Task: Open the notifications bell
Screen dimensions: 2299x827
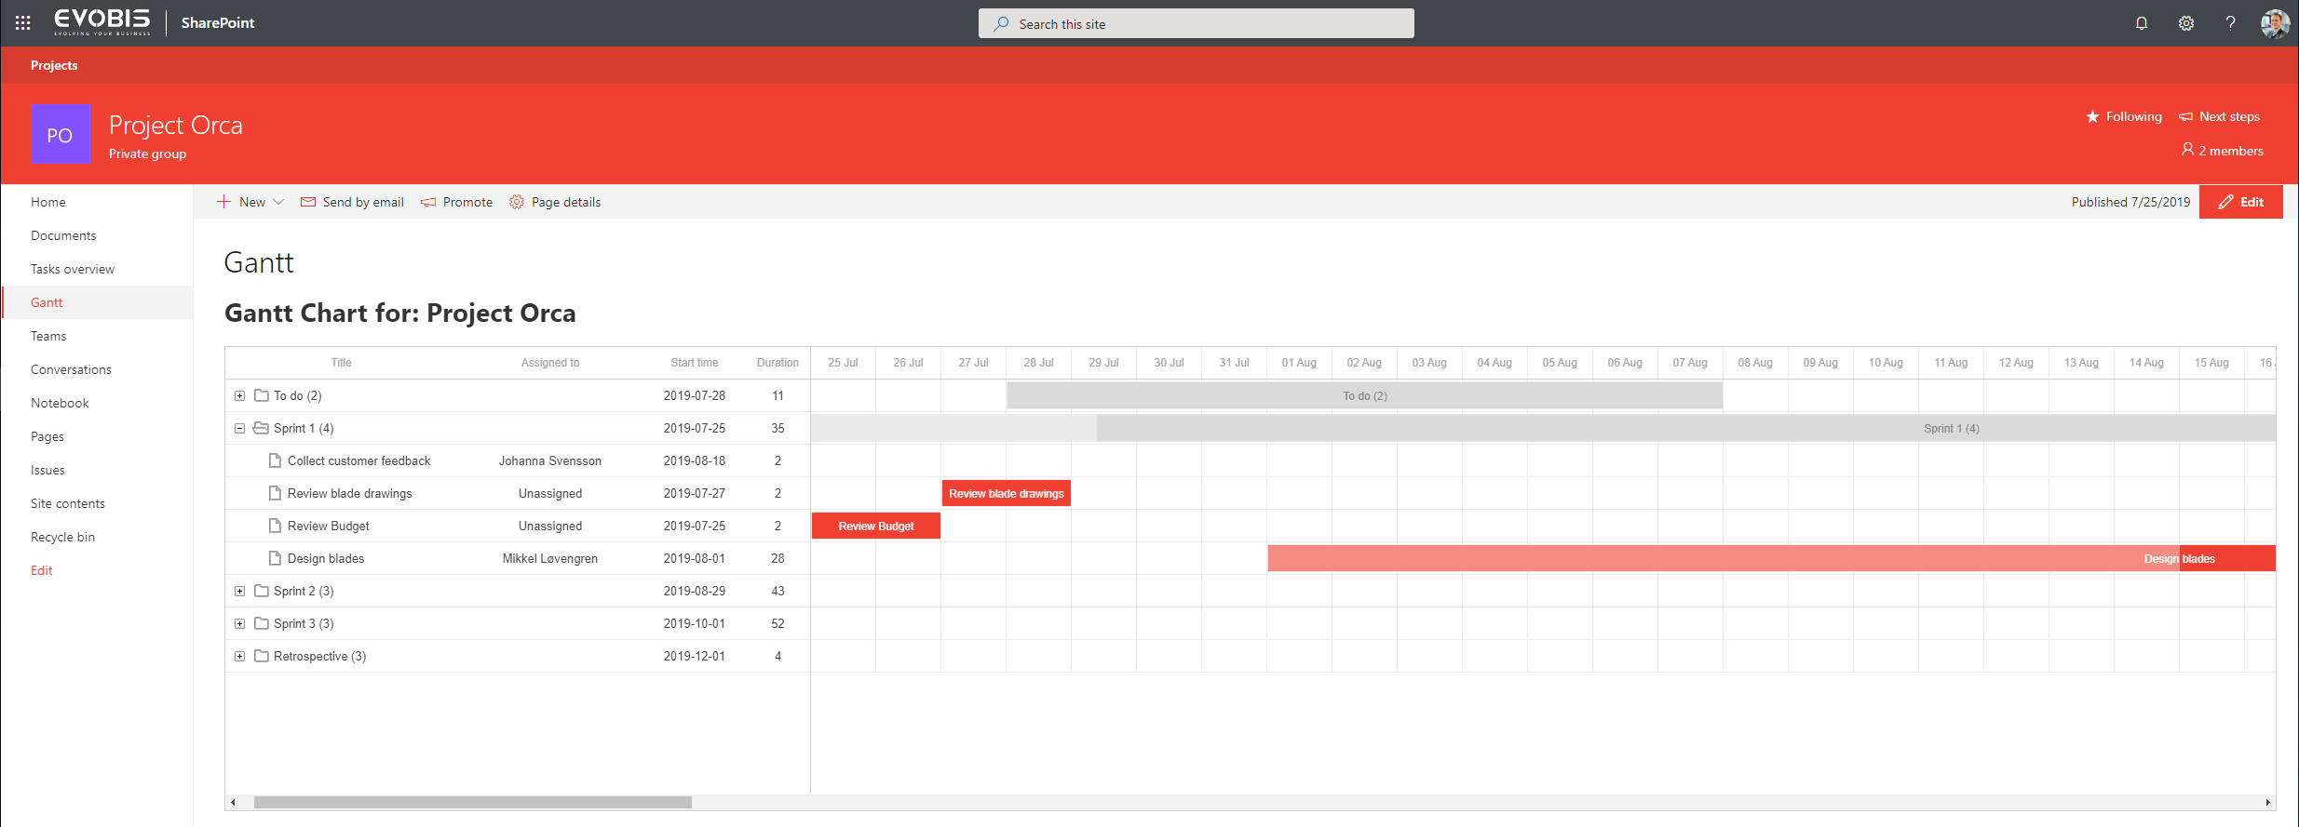Action: point(2142,23)
